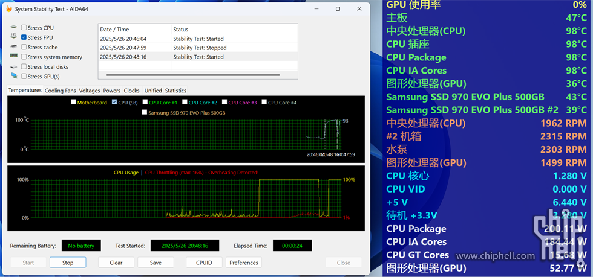Minimize the System Stability Test window
Screen dimensions: 593x277
coord(316,9)
